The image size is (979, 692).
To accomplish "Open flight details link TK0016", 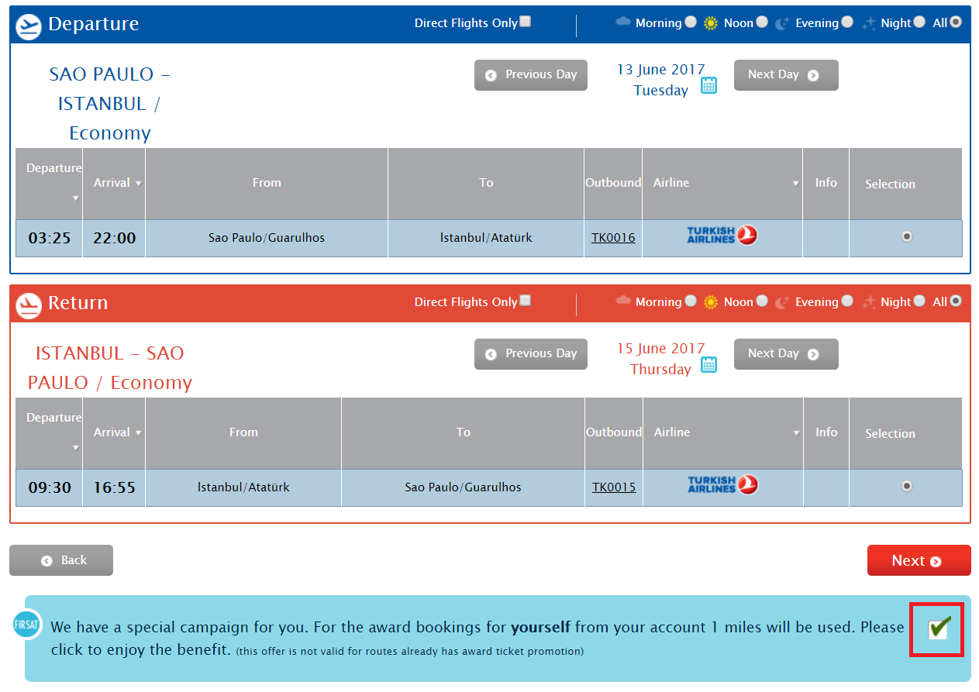I will tap(613, 238).
